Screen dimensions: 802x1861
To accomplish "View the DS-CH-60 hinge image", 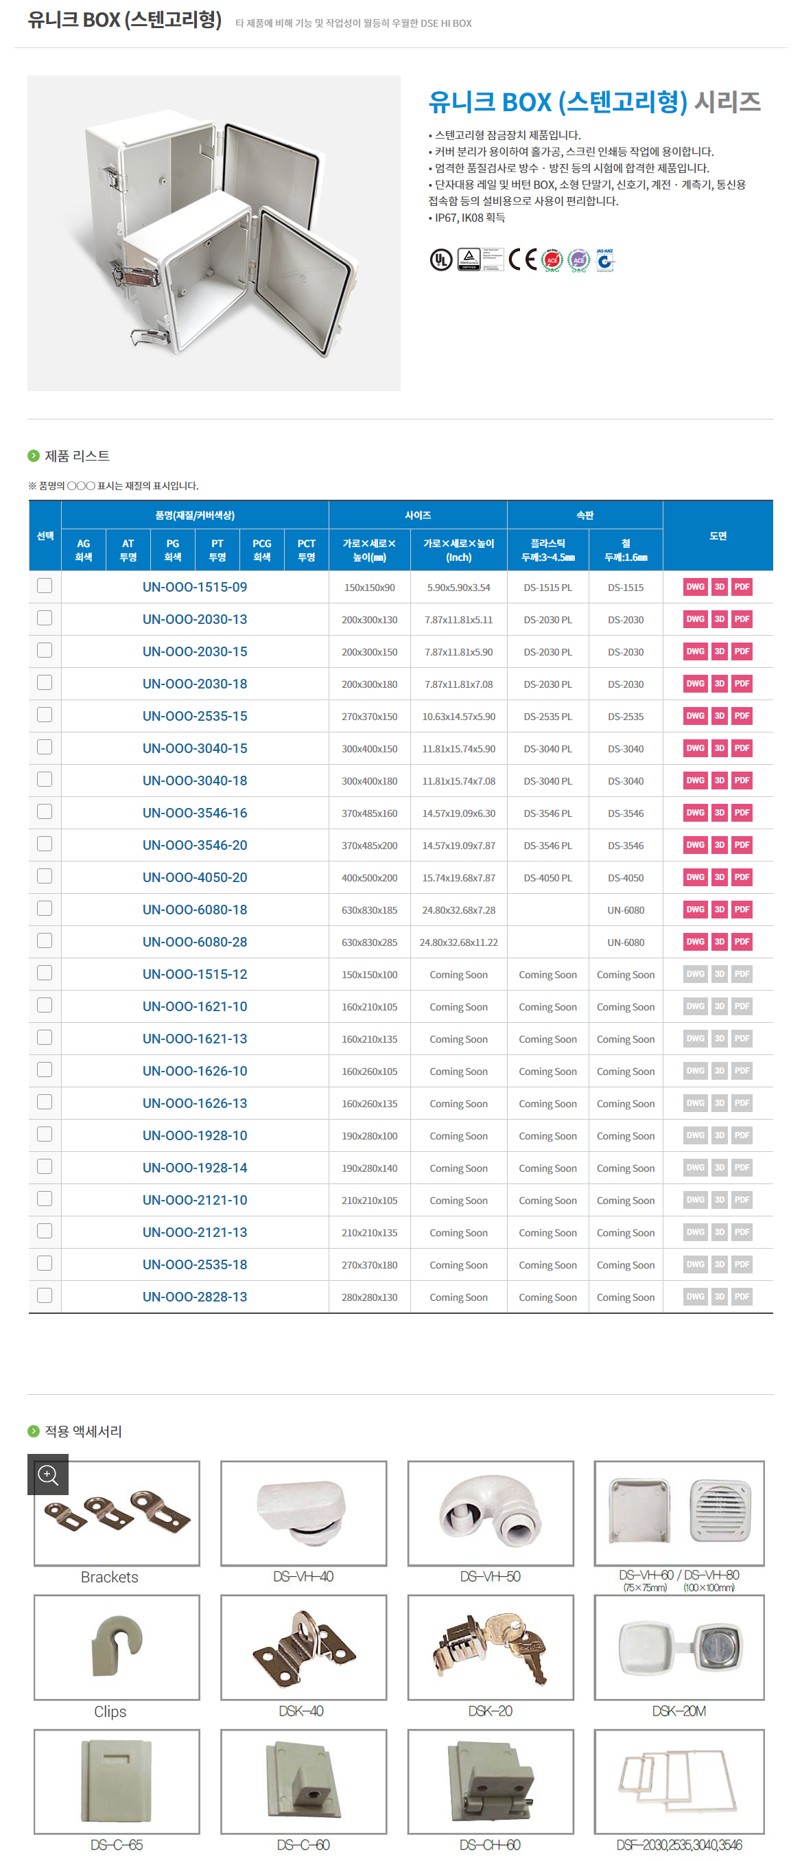I will coord(490,1781).
